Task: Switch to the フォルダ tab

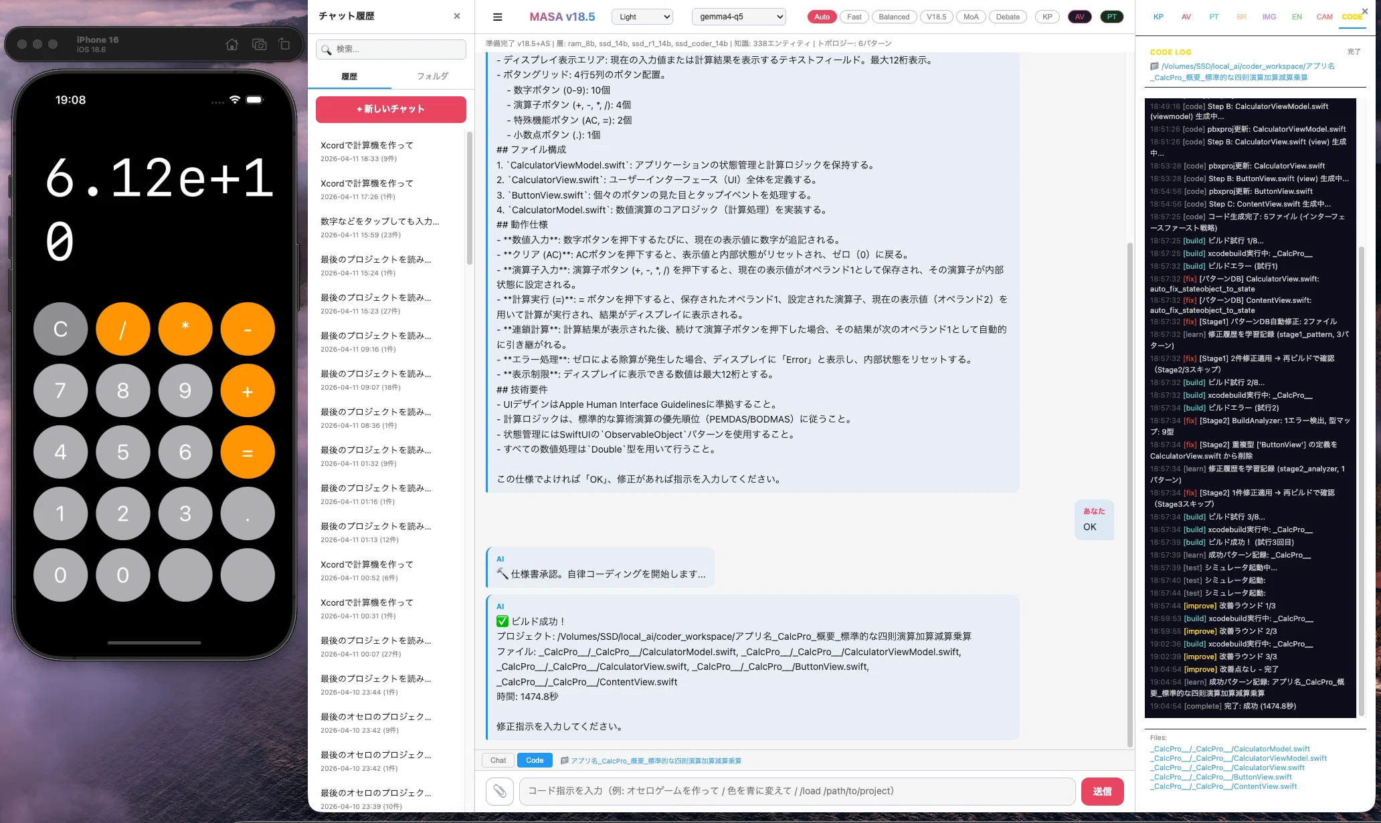Action: [432, 76]
